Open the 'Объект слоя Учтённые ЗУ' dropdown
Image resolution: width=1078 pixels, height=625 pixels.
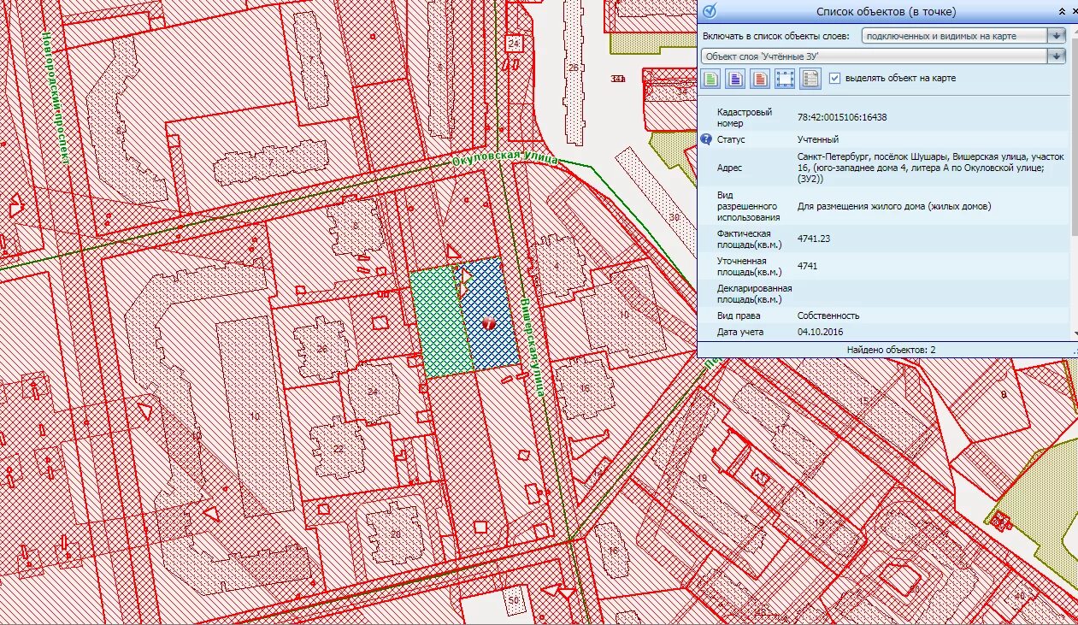pos(883,56)
